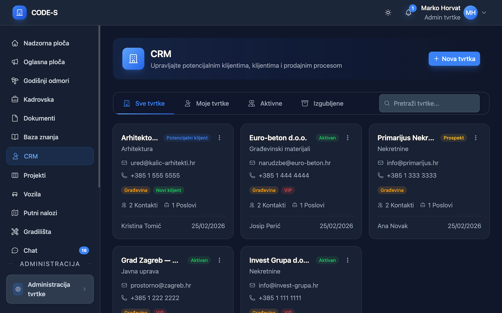
Task: Click the Gradilišta construction icon
Action: [x=15, y=232]
